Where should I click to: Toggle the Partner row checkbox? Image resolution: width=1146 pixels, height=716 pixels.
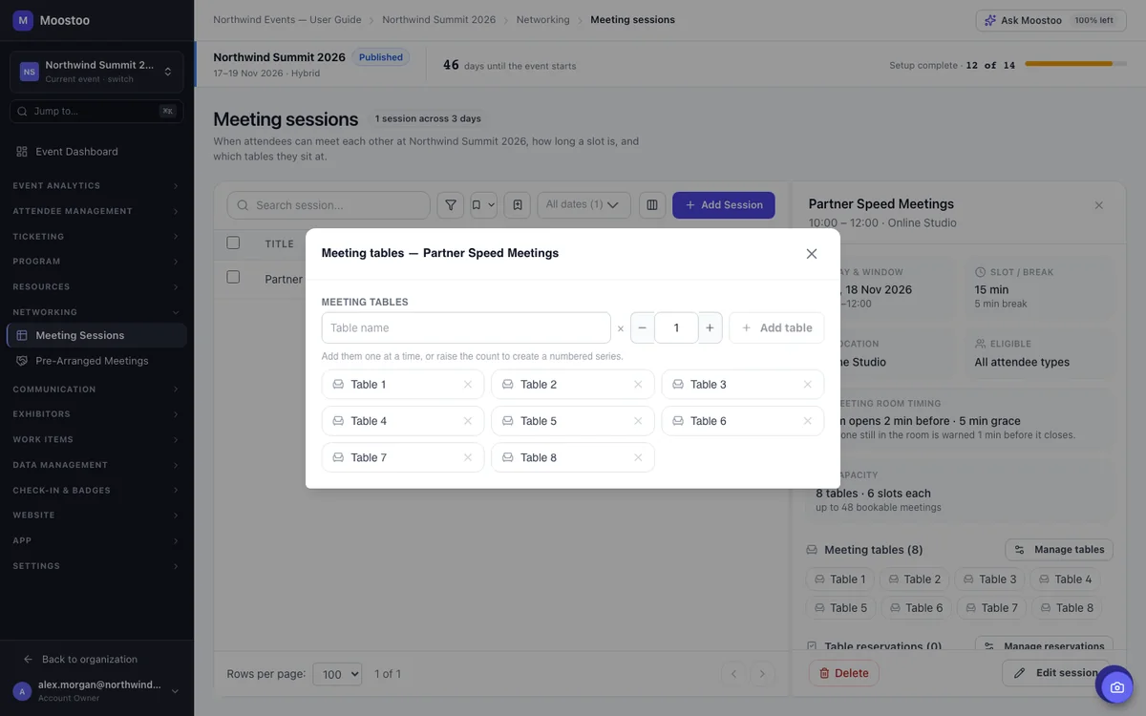233,277
